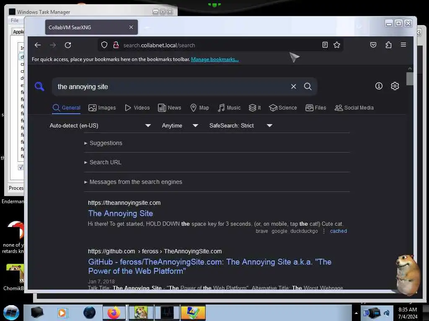Switch to the General search category
429x321 pixels.
(x=67, y=108)
